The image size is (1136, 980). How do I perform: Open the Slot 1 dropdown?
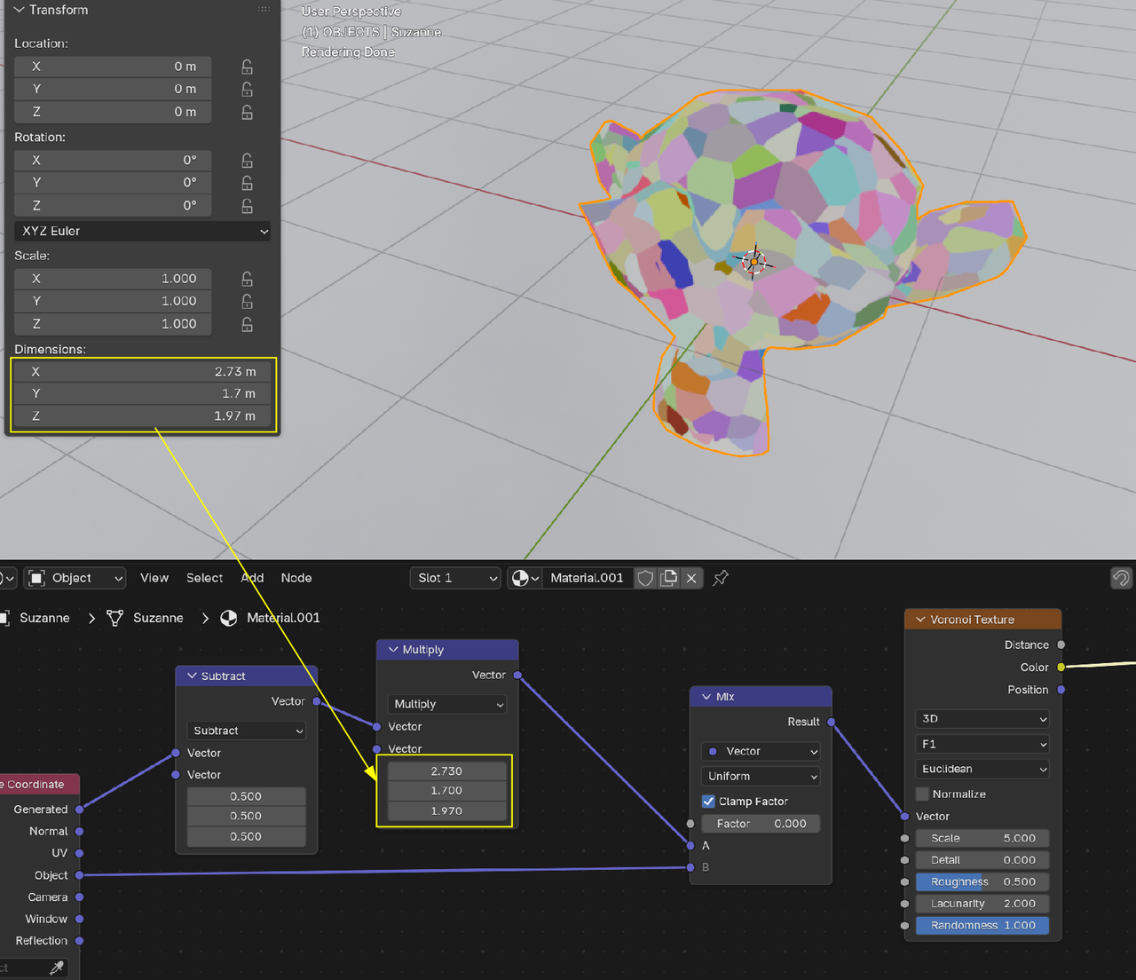(457, 578)
